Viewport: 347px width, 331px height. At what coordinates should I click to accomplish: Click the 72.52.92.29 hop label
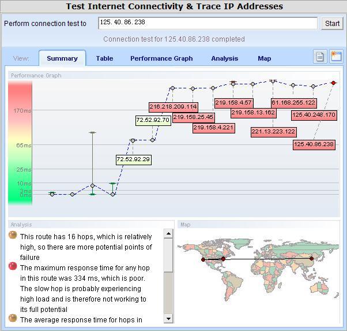click(x=133, y=159)
